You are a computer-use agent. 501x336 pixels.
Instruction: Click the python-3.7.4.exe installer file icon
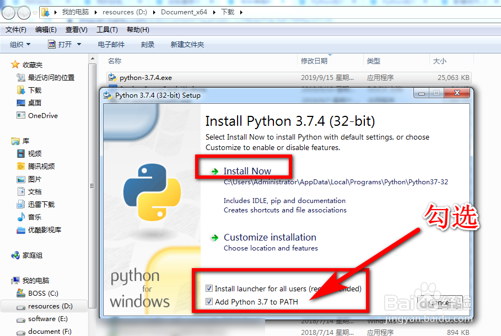coord(112,77)
